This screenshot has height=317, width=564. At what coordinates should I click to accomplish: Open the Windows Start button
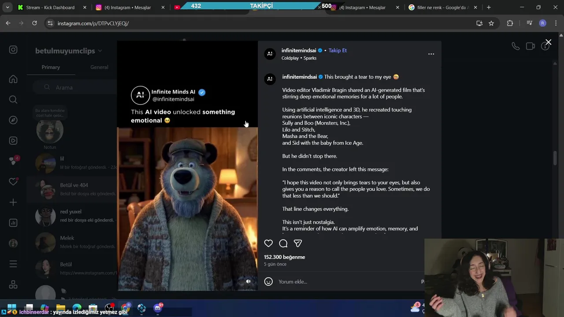pyautogui.click(x=11, y=307)
